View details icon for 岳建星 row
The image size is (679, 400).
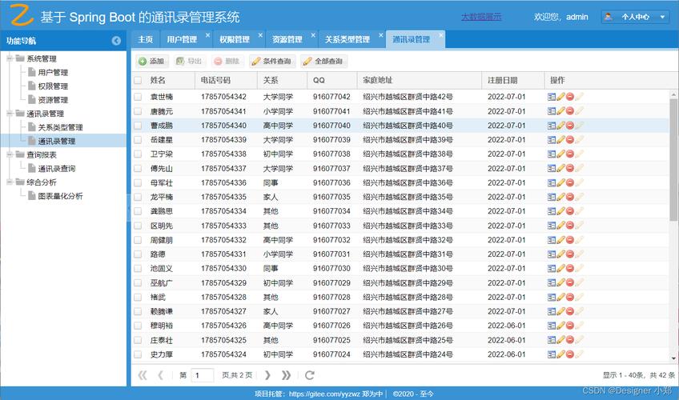tap(551, 140)
